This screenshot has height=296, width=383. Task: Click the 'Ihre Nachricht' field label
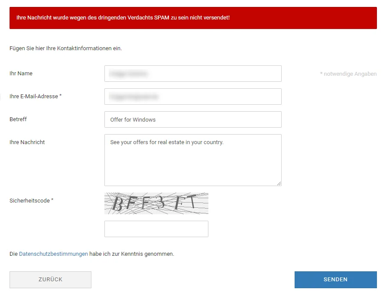pos(27,142)
